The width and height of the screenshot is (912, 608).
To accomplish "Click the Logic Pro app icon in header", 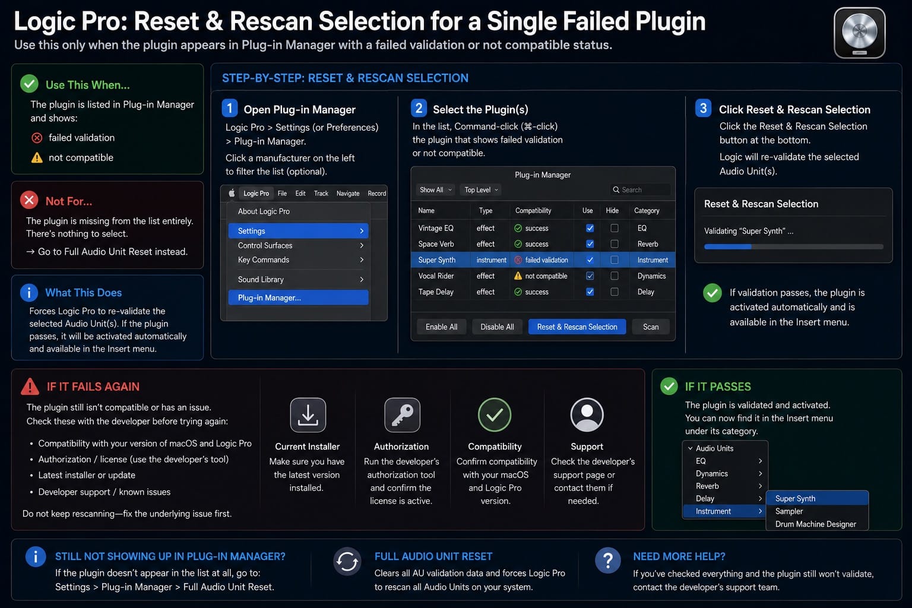I will [x=859, y=33].
